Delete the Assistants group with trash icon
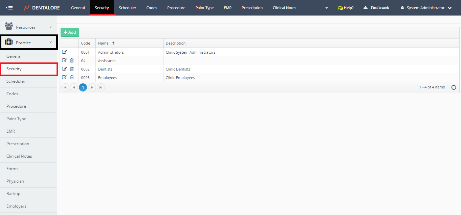Viewport: 461px width, 215px height. coord(72,60)
